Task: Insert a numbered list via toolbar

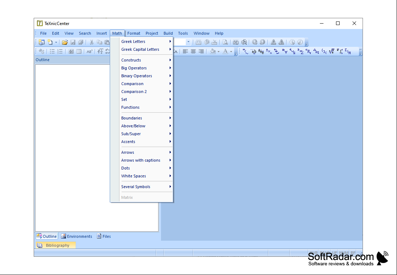Action: coord(60,51)
